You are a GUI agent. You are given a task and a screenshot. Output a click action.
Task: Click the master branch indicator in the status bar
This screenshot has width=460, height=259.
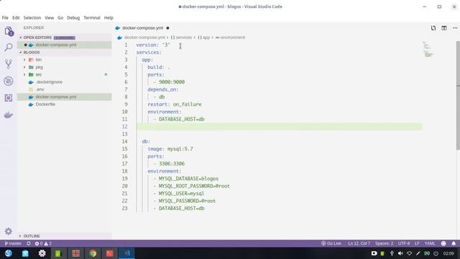pos(13,243)
